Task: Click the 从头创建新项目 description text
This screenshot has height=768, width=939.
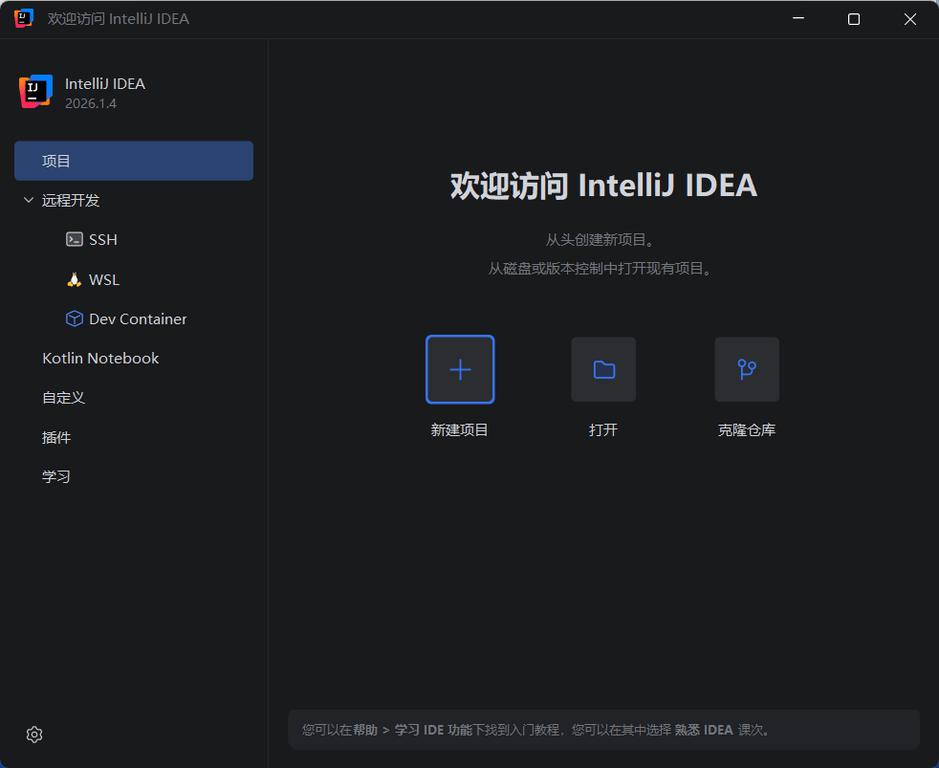Action: click(601, 240)
